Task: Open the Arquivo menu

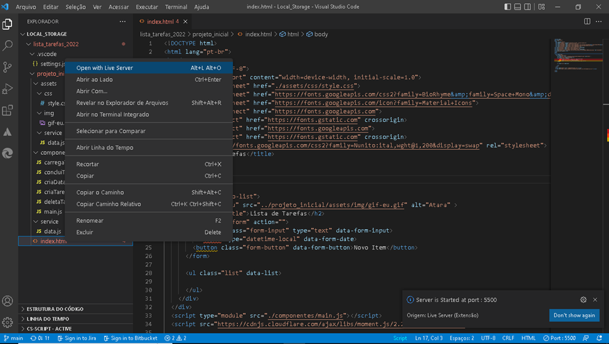Action: coord(25,6)
